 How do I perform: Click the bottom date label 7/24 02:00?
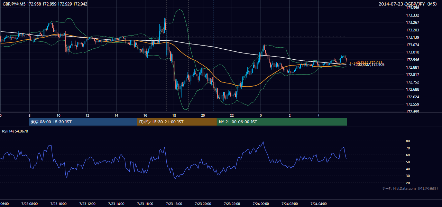coord(289,204)
